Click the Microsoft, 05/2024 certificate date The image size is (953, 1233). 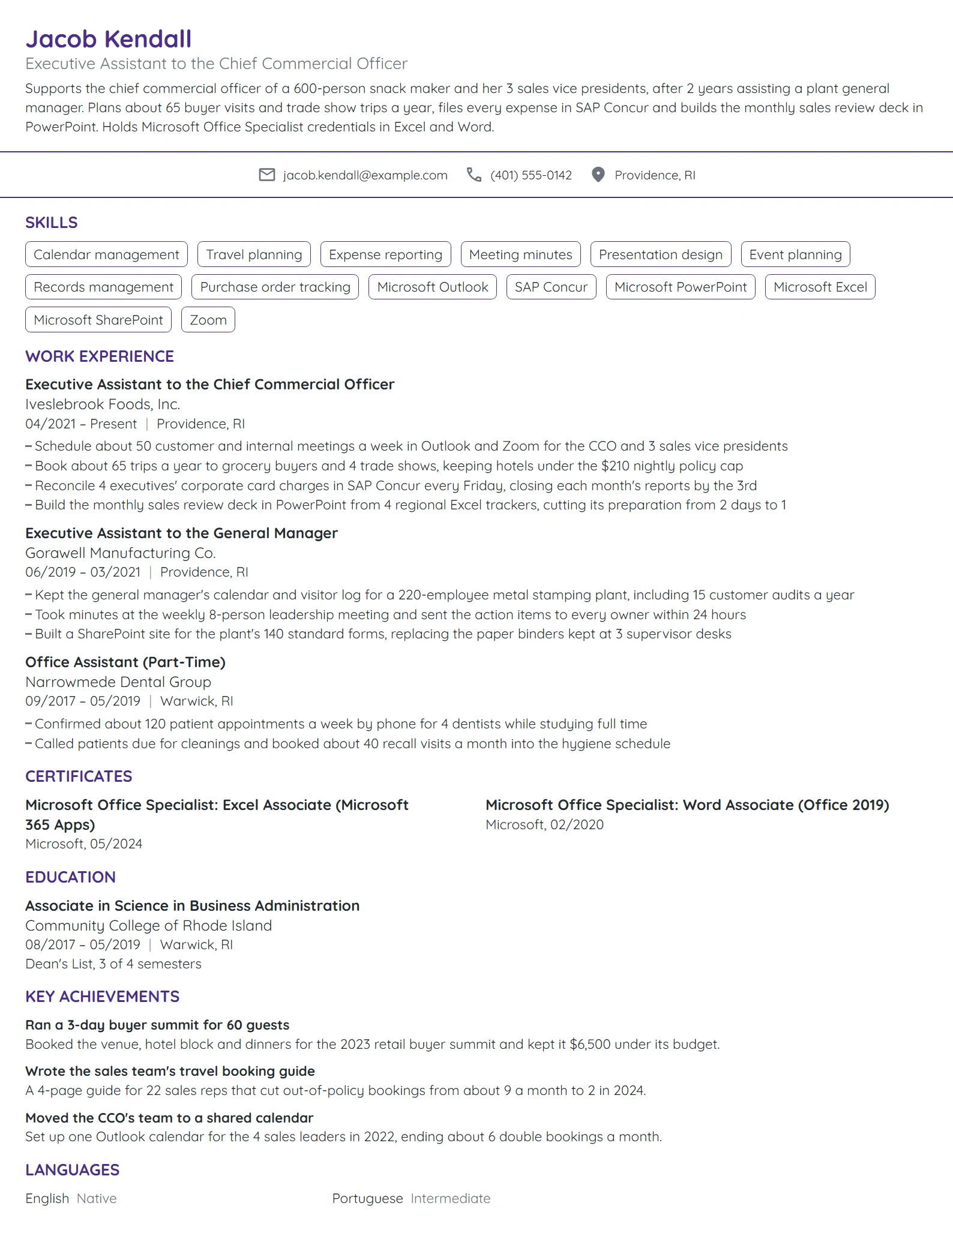point(83,844)
